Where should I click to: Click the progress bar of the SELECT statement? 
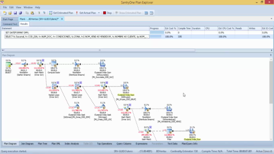click(x=157, y=37)
